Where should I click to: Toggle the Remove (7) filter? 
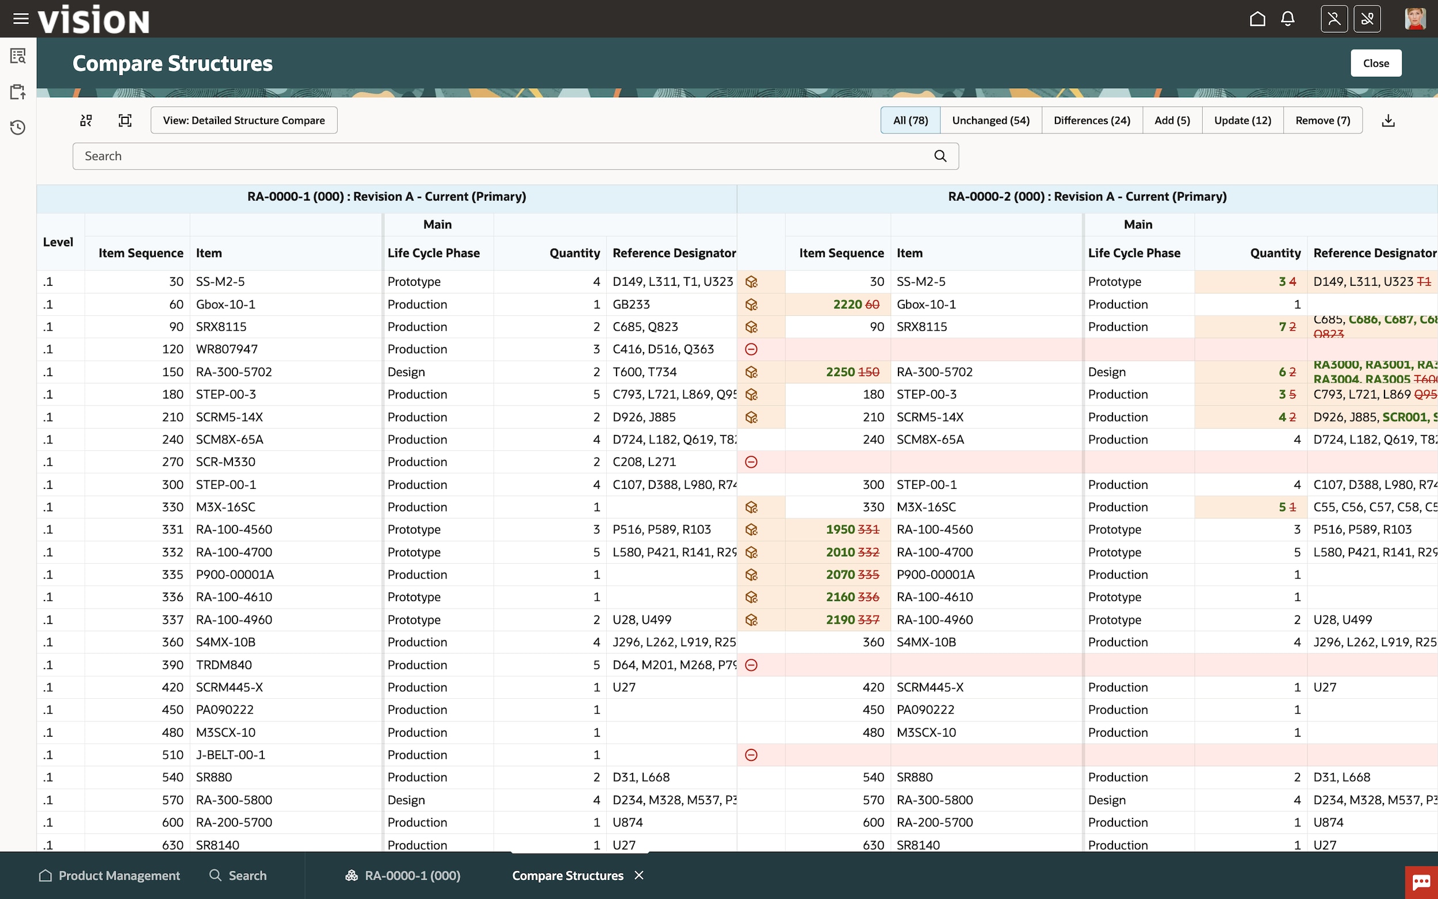1322,121
